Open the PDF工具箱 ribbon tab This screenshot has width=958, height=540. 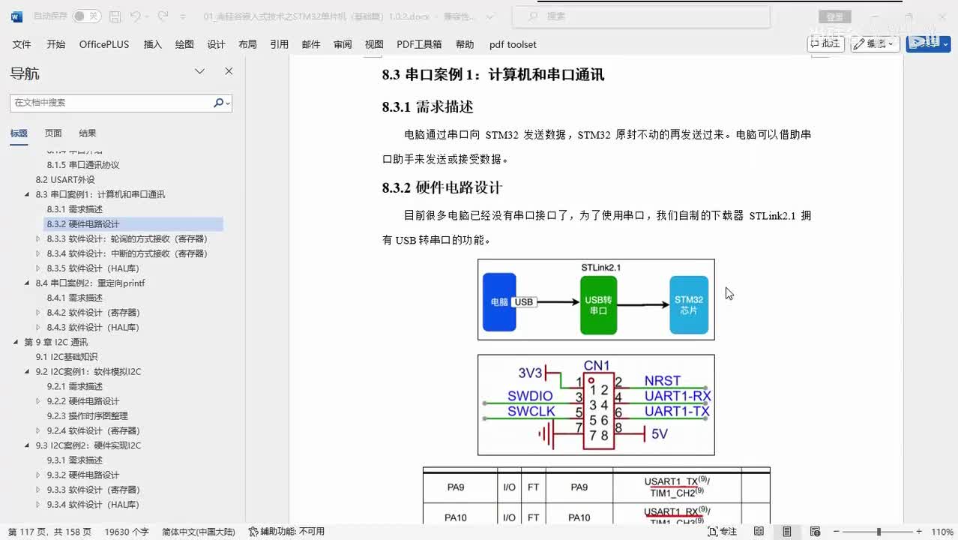click(x=419, y=44)
